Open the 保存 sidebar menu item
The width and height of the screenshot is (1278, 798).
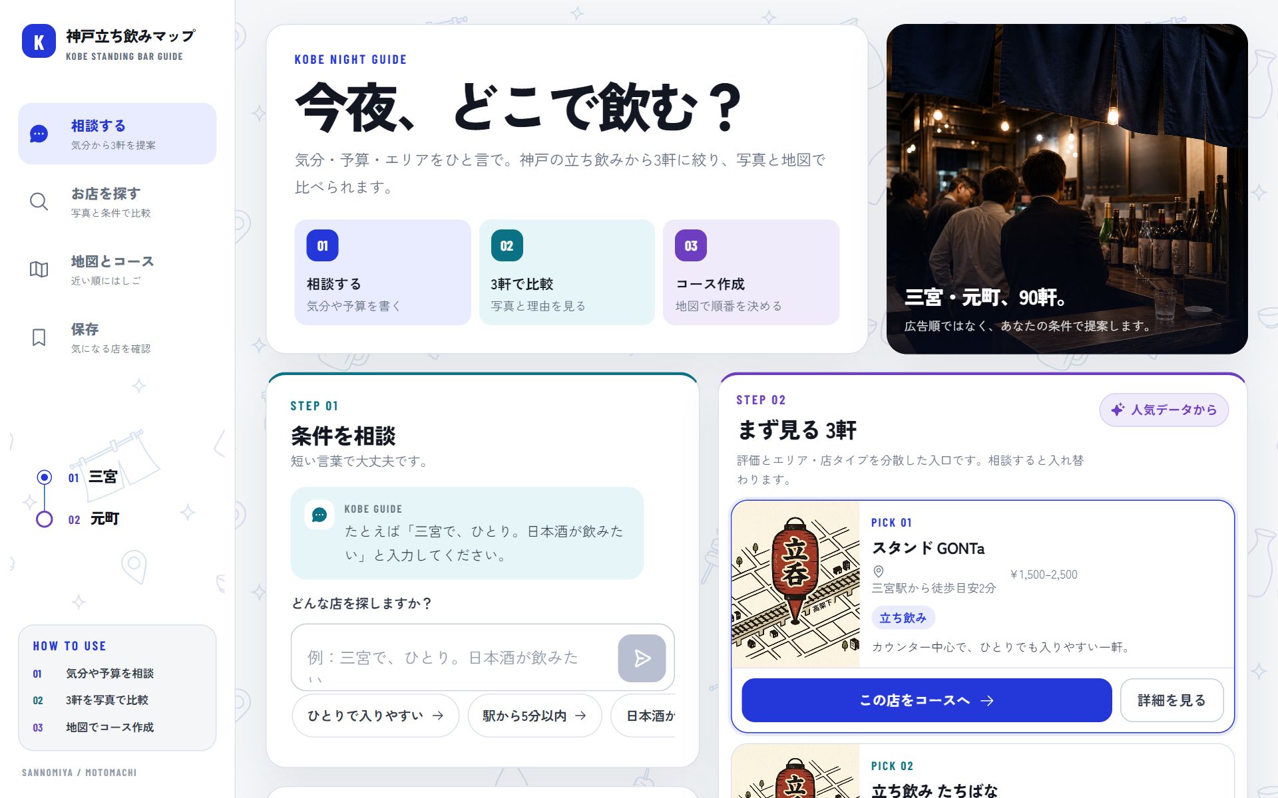117,337
